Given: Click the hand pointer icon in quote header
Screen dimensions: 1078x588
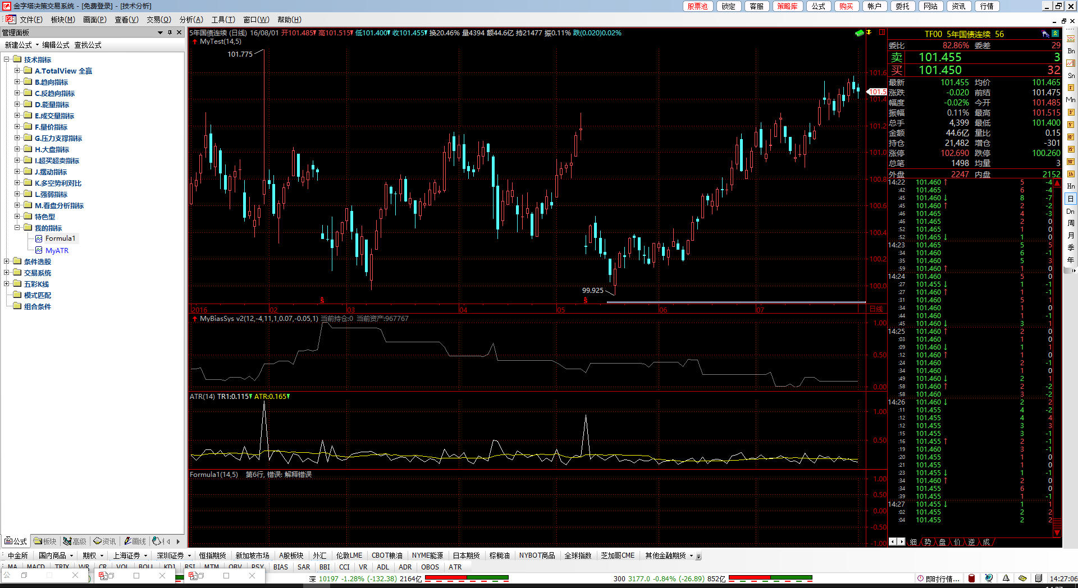Looking at the screenshot, I should coord(1045,34).
